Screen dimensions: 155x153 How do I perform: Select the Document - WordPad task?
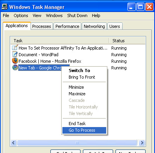[x=38, y=55]
